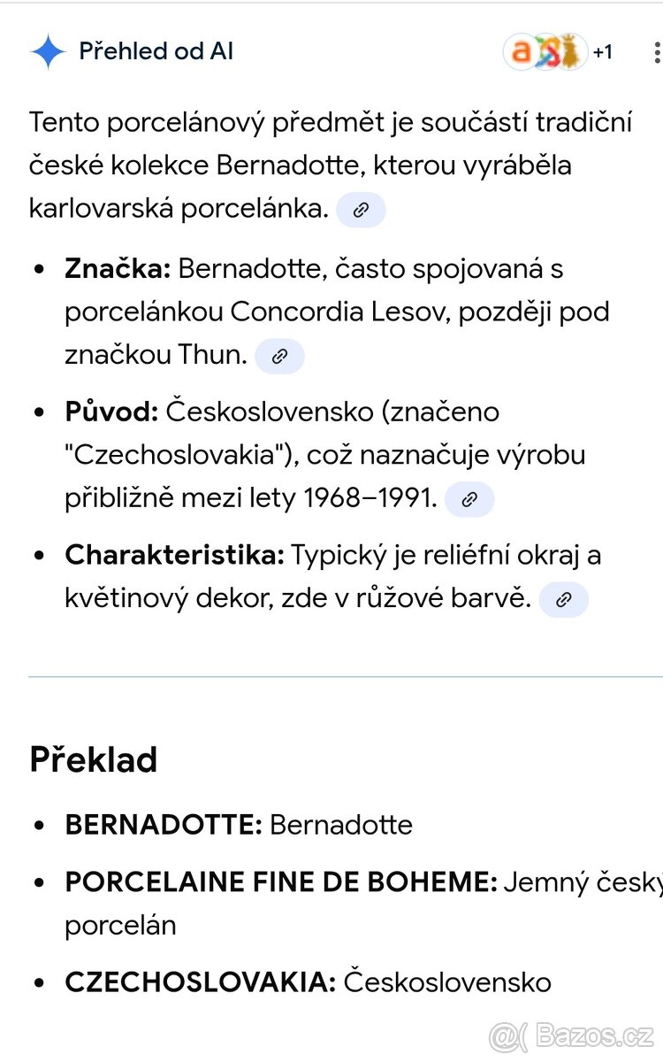The height and width of the screenshot is (1062, 663).
Task: Open the orange 'a' source icon
Action: pyautogui.click(x=522, y=52)
